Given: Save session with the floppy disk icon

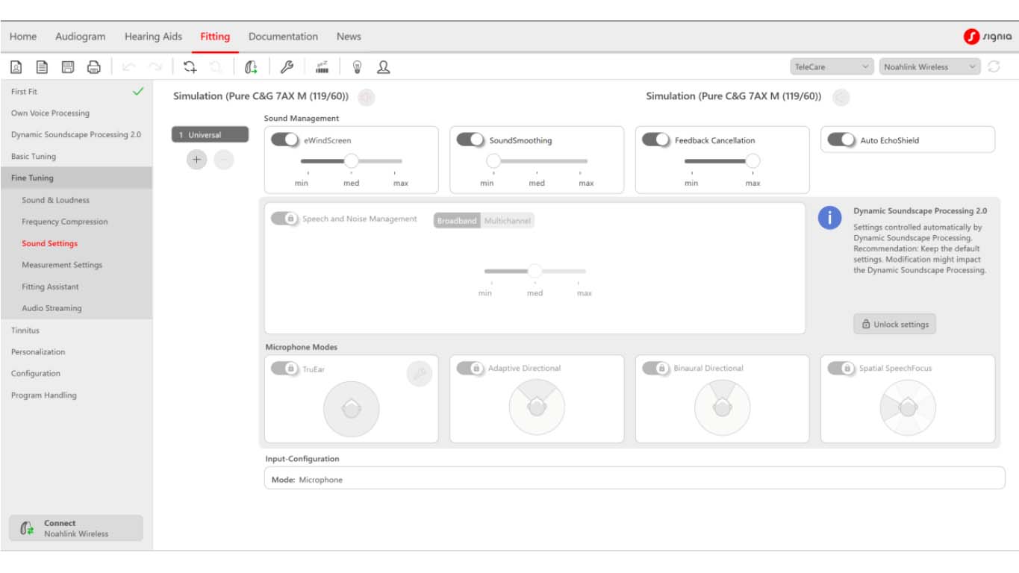Looking at the screenshot, I should pos(68,67).
